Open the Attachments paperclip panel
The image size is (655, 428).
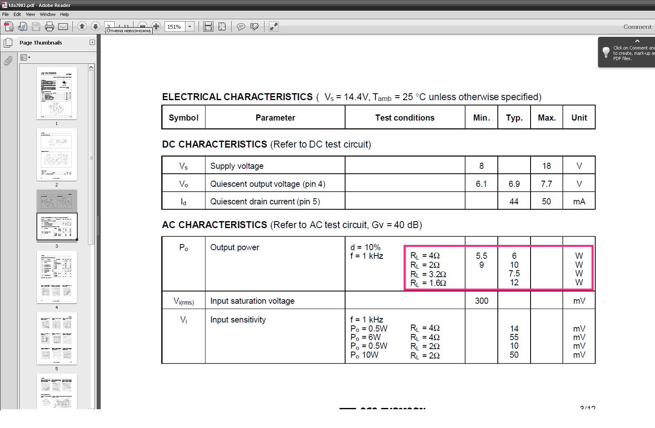(x=8, y=61)
